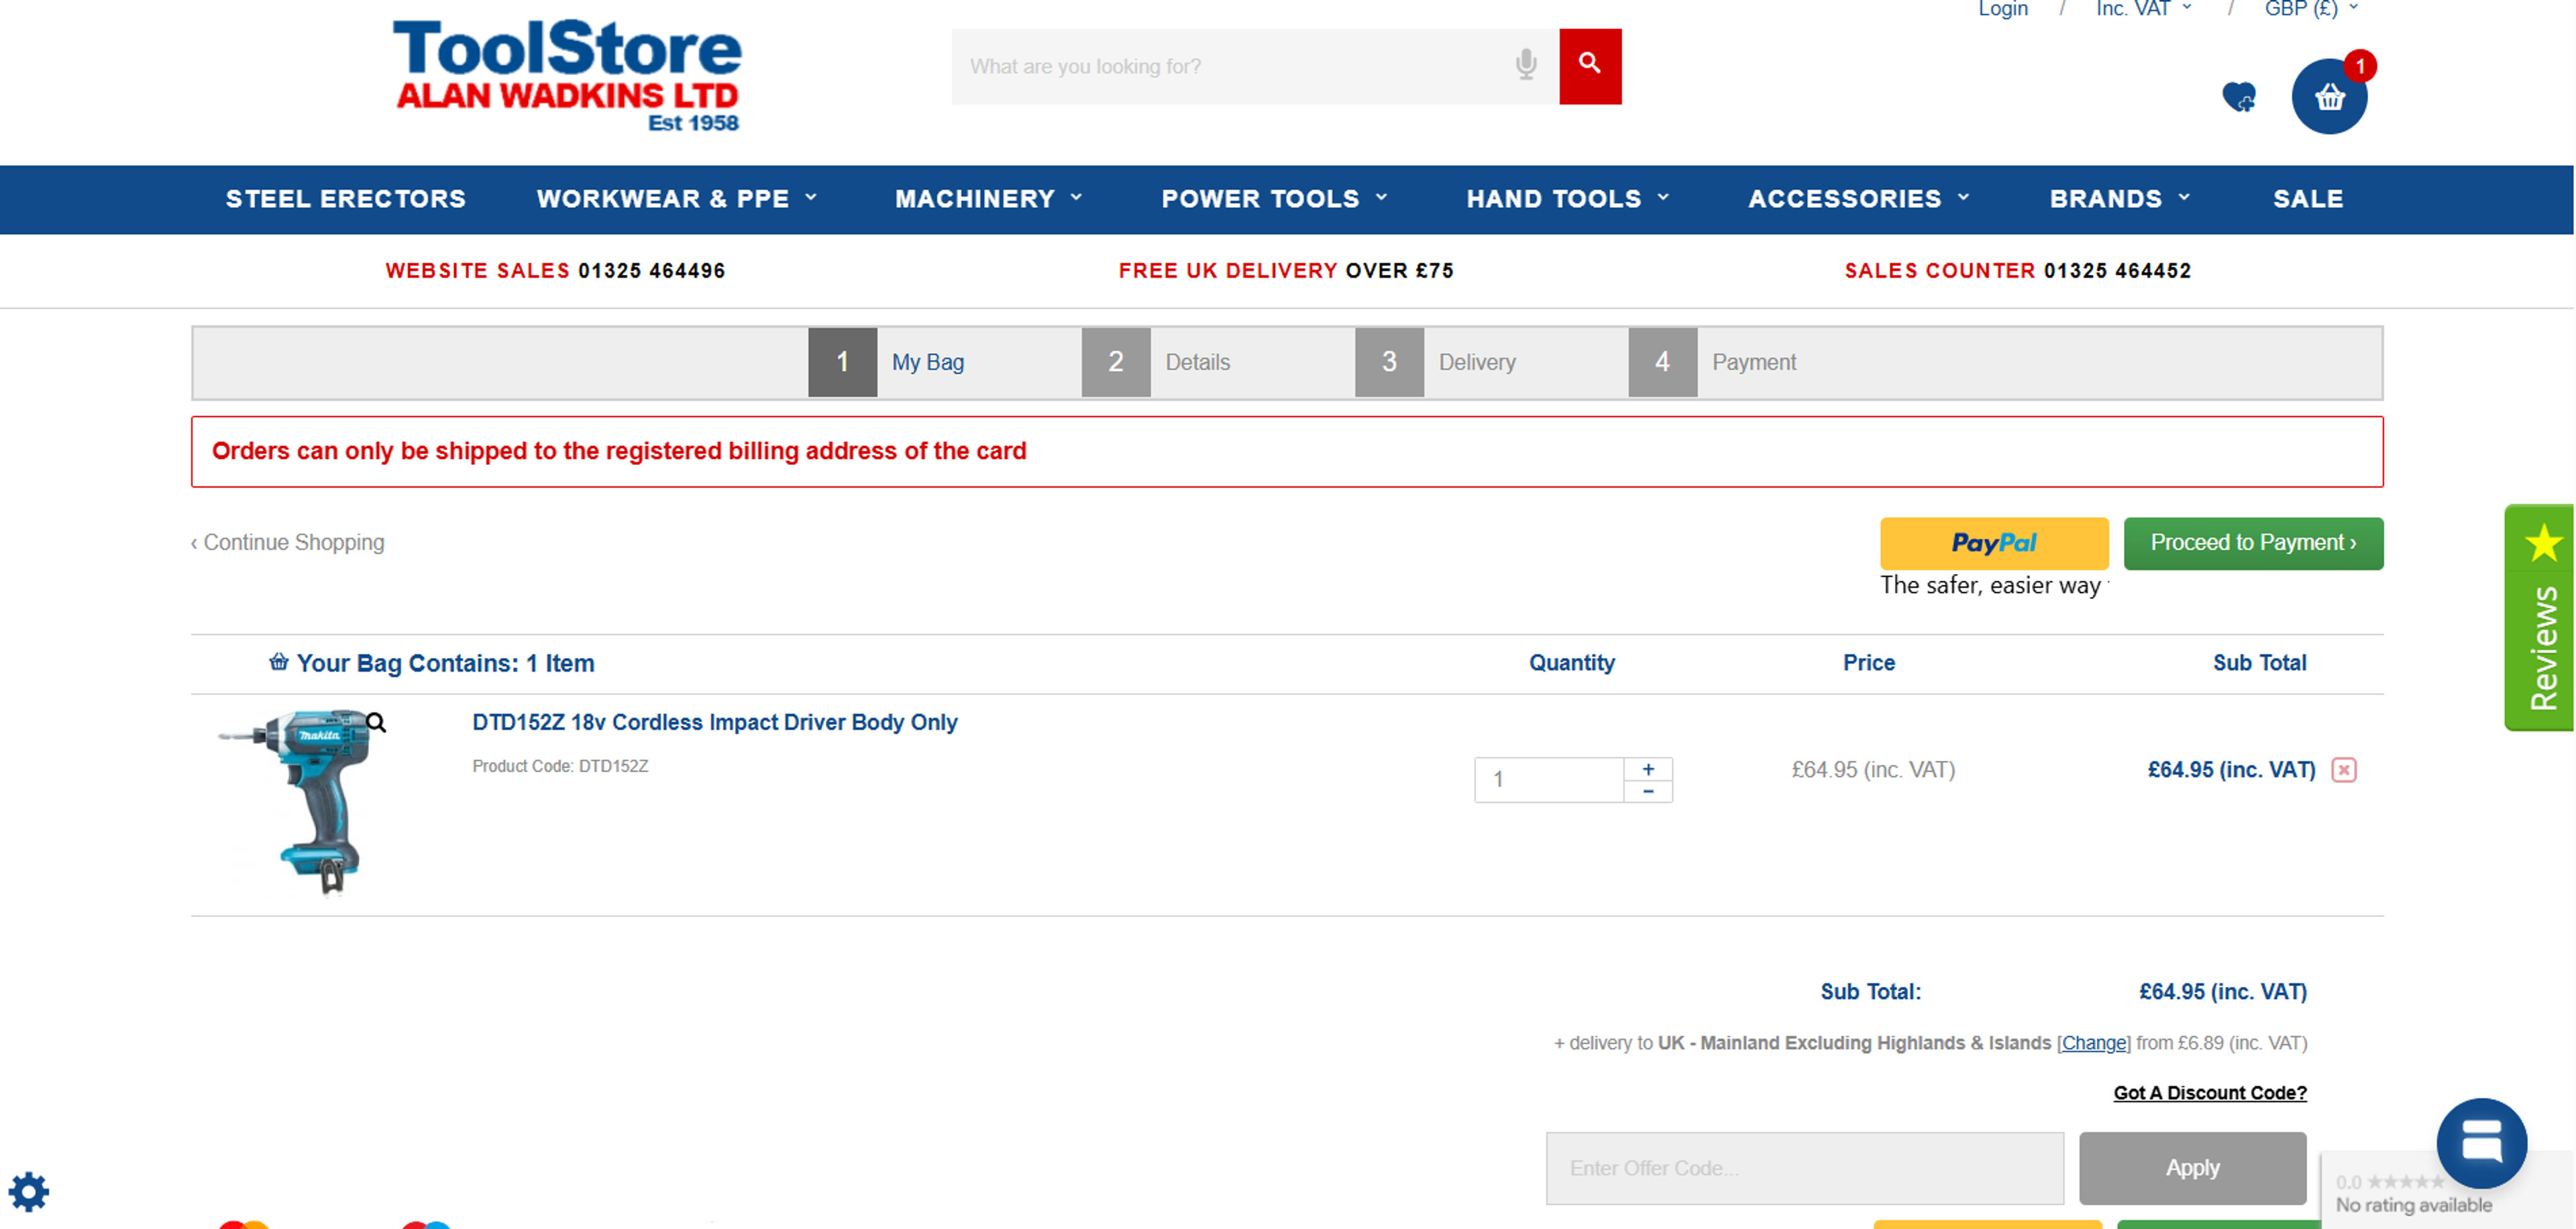Click the magnifier on the drill image
This screenshot has height=1229, width=2576.
(x=376, y=722)
